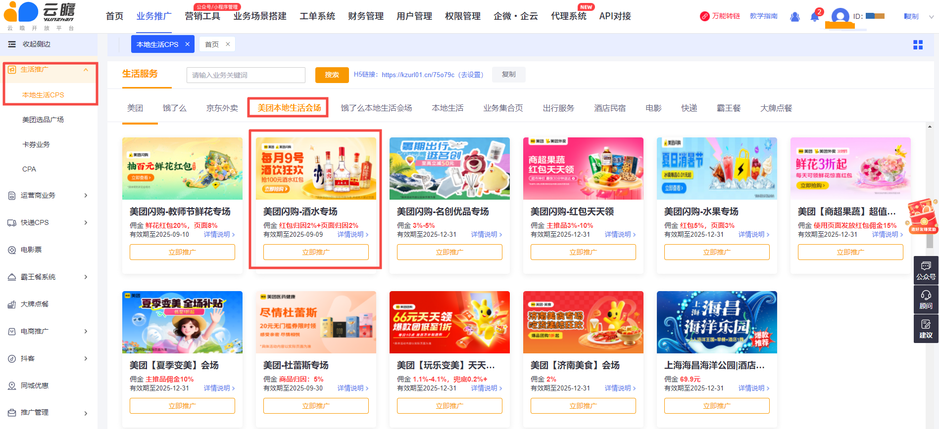Open the 云瞻 logo
This screenshot has width=939, height=429.
(x=40, y=16)
